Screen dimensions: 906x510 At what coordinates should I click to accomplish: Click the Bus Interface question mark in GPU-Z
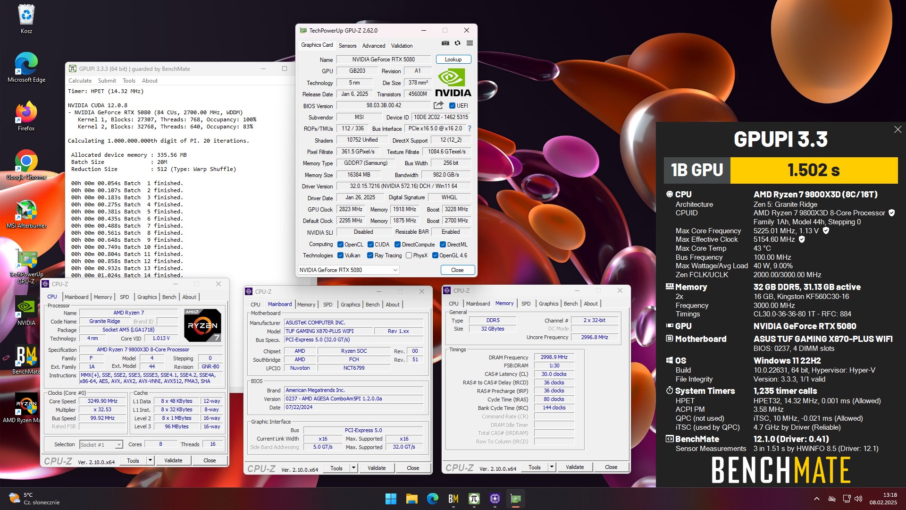pos(469,128)
